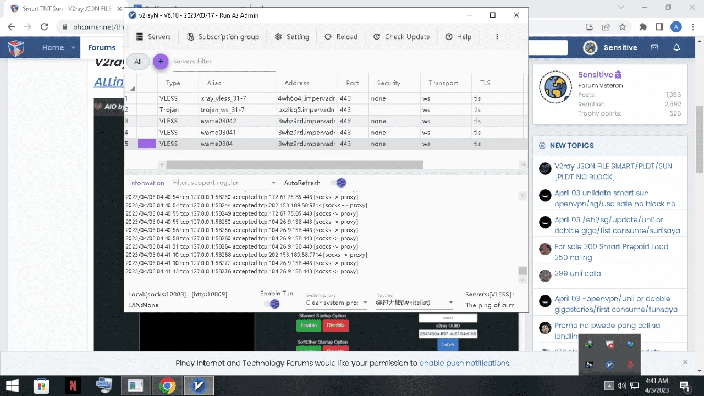Click the install app icon in Chrome
Image resolution: width=704 pixels, height=396 pixels.
590,27
